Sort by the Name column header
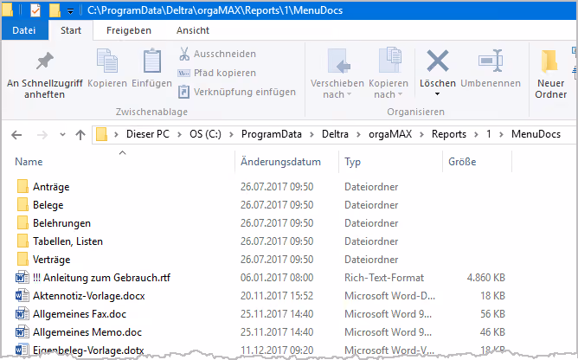Image resolution: width=578 pixels, height=360 pixels. tap(29, 162)
